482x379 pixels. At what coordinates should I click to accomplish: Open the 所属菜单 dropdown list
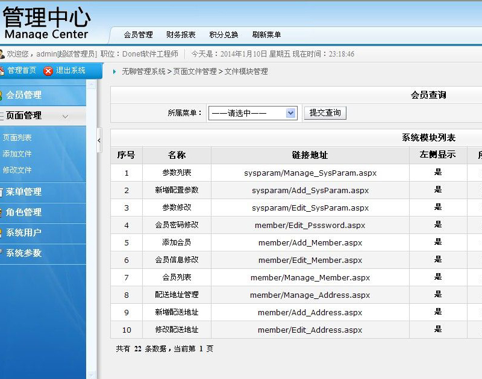point(291,113)
